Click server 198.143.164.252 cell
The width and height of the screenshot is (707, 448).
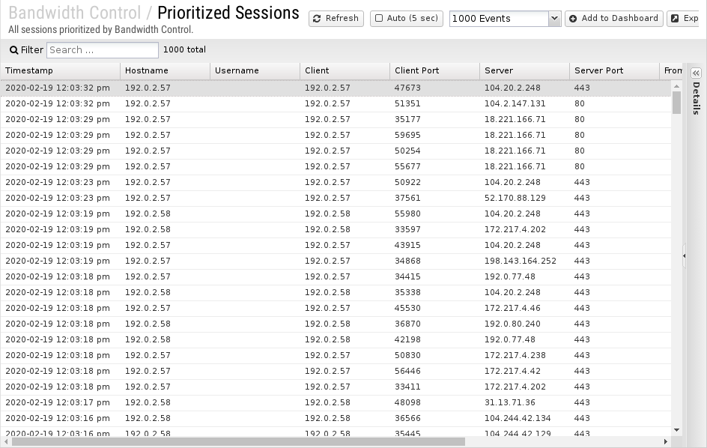(x=524, y=261)
